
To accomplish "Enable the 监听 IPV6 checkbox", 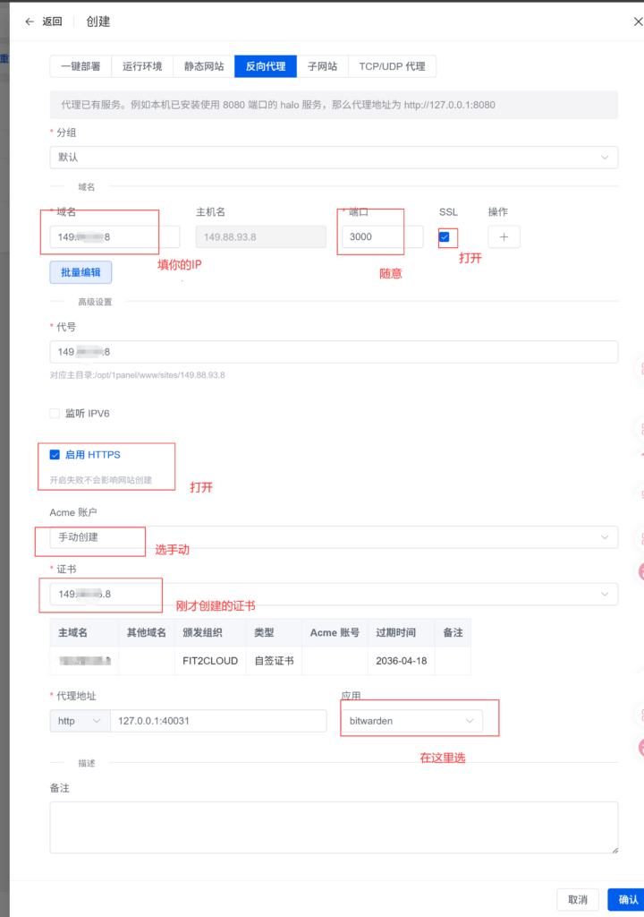I will [55, 414].
